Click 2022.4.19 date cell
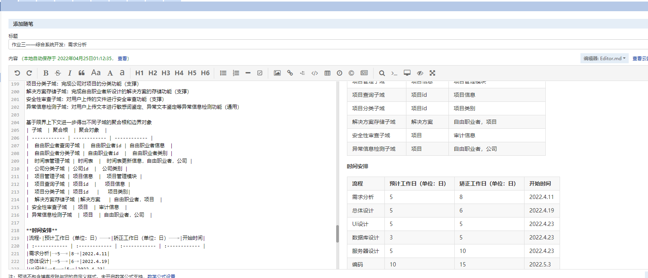The height and width of the screenshot is (278, 648). coord(541,210)
